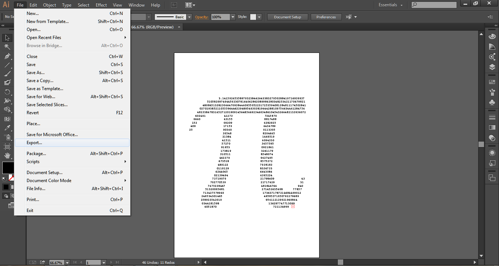Click the Go to Bridge (Br) icon
The image size is (499, 266).
174,5
